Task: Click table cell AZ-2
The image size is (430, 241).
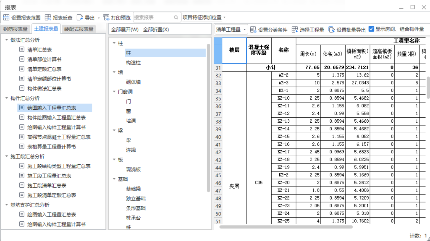Action: tap(284, 75)
